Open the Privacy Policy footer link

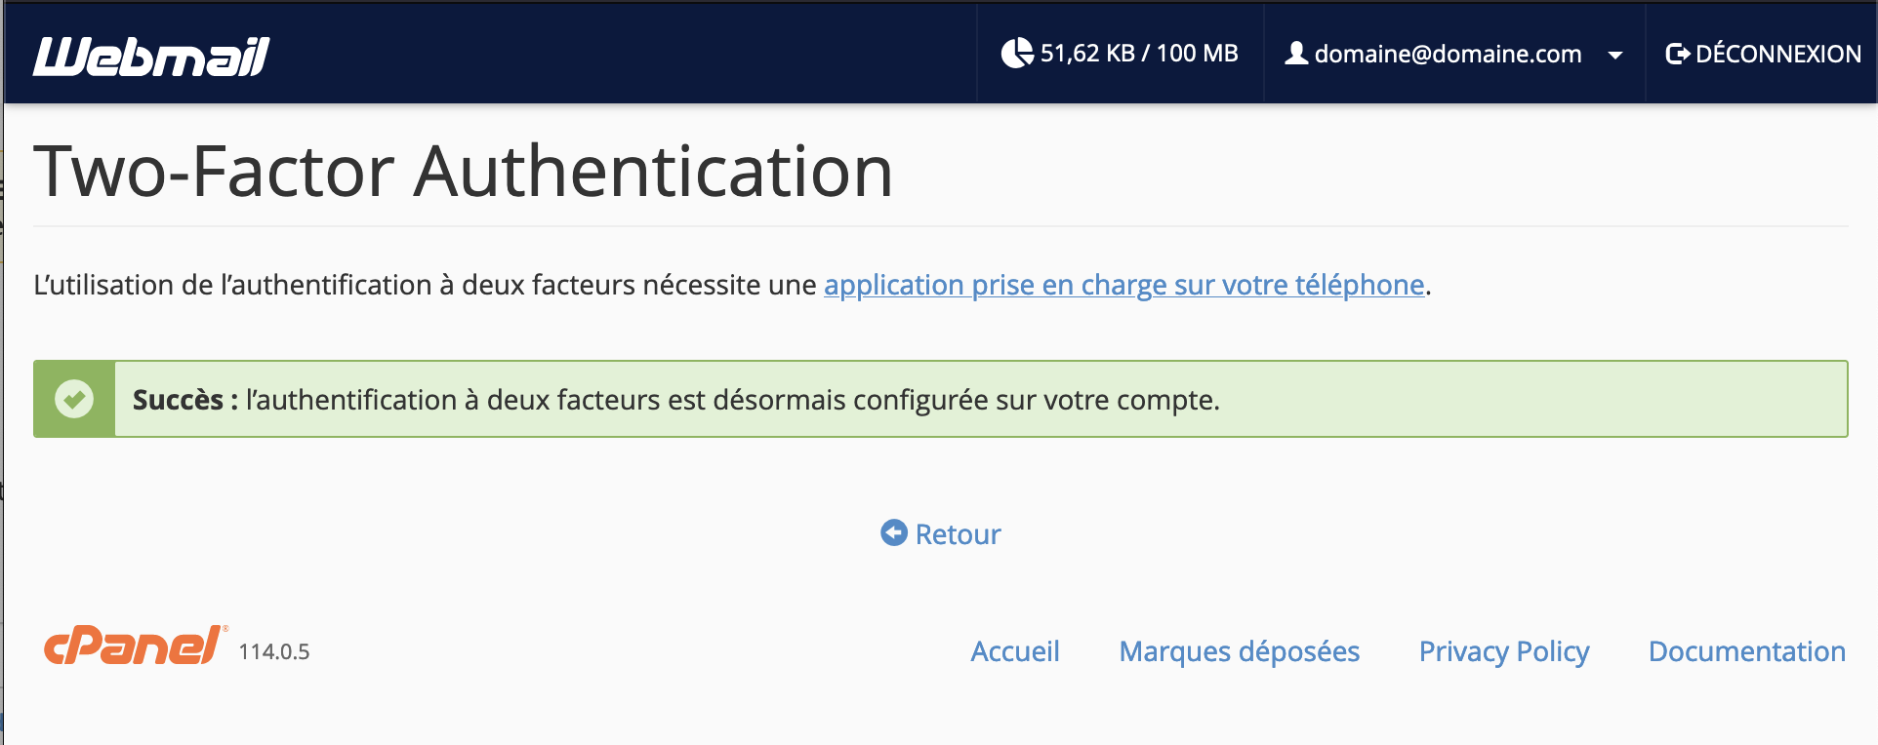tap(1504, 651)
